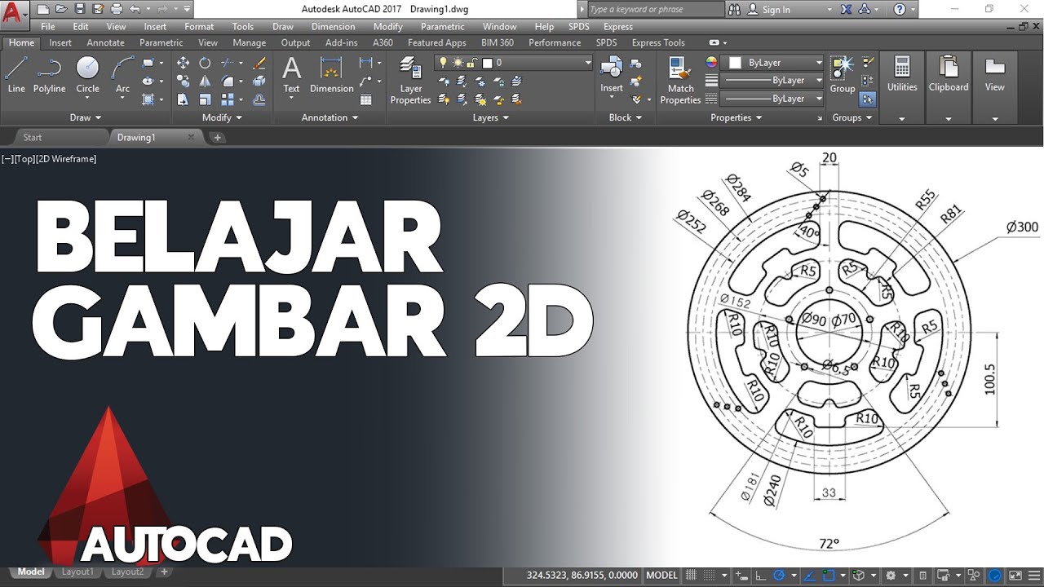This screenshot has width=1044, height=587.
Task: Expand the Modify panel
Action: tap(222, 117)
